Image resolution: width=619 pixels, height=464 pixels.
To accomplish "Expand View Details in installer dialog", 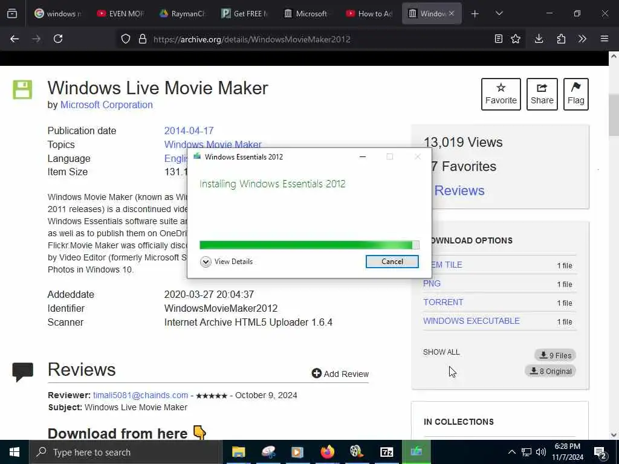I will pos(226,262).
